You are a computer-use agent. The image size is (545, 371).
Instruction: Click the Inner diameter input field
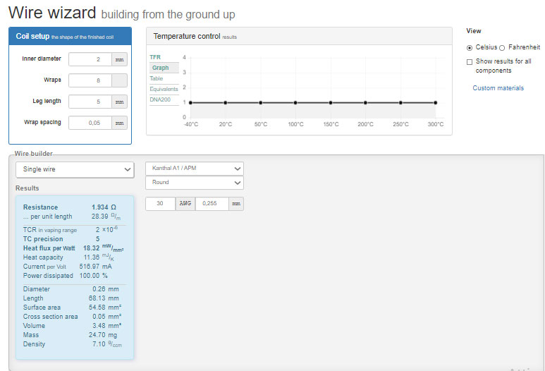click(x=90, y=60)
